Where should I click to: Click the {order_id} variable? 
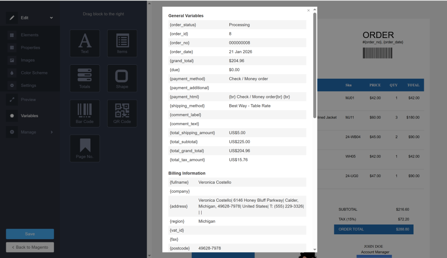(x=179, y=34)
